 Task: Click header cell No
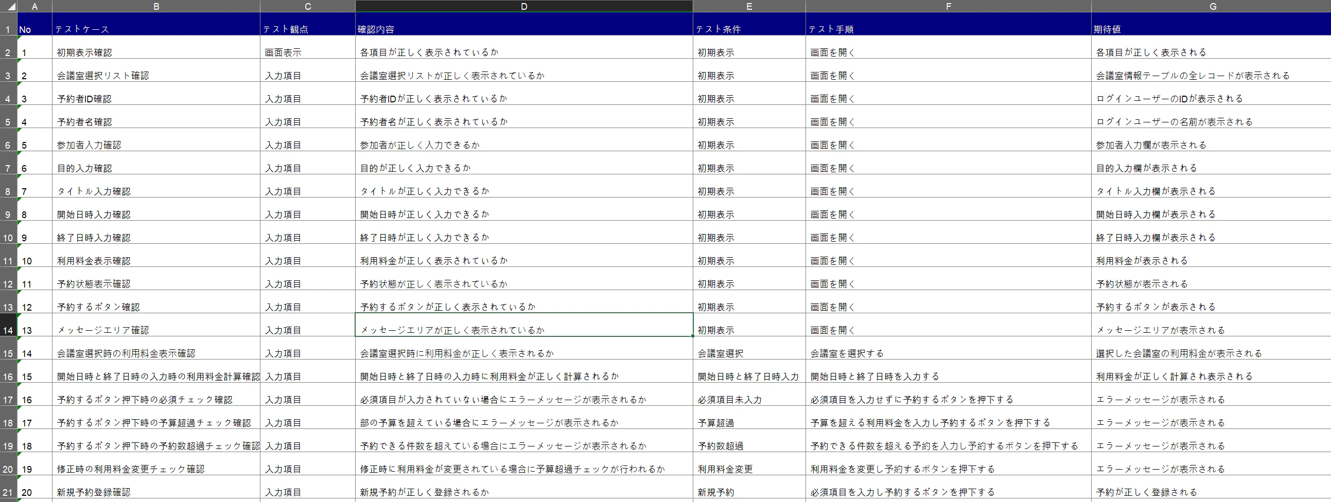point(34,24)
